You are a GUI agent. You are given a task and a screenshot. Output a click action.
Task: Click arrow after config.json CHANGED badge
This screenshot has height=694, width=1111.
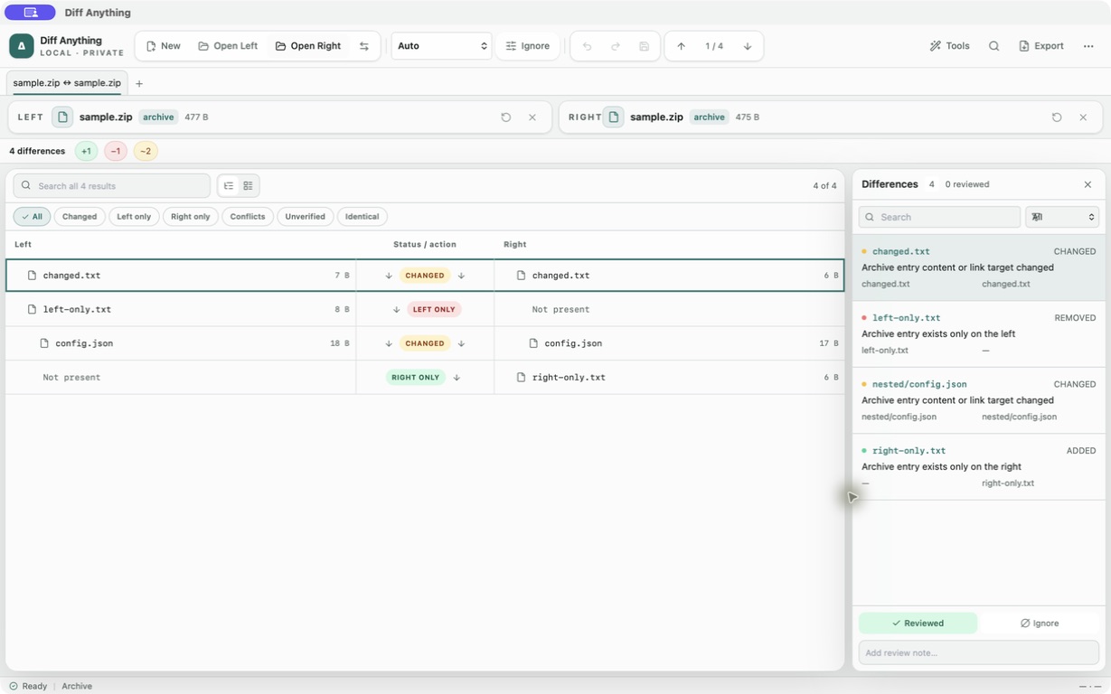(461, 343)
